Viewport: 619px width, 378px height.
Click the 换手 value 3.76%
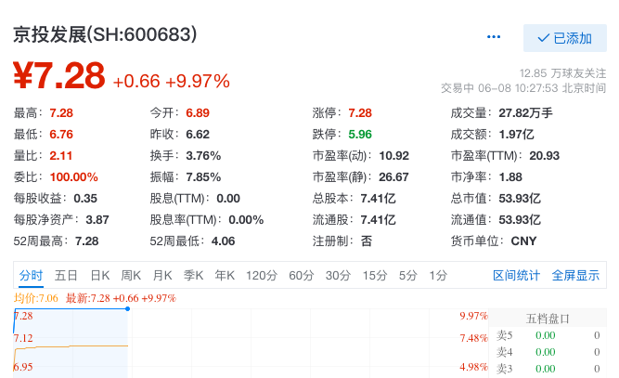(203, 156)
